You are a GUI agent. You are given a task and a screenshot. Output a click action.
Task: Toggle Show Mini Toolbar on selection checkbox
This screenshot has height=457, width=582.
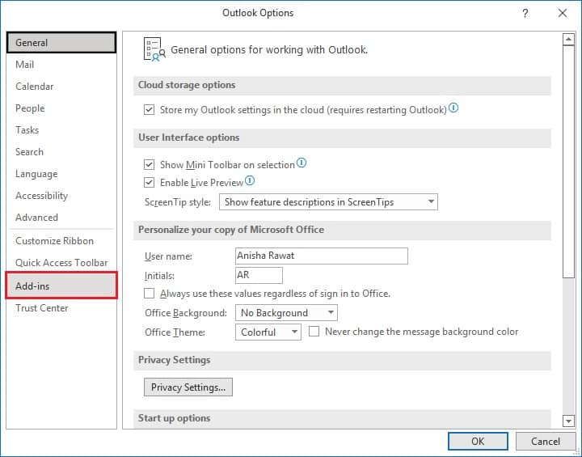point(150,164)
